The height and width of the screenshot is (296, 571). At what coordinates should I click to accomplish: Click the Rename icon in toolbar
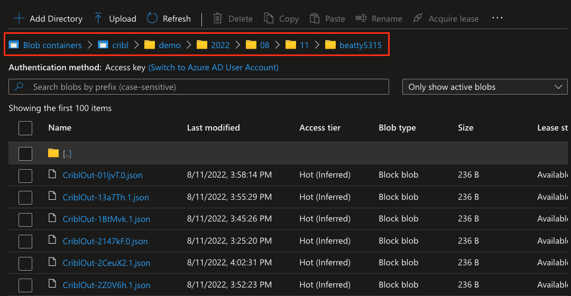point(361,18)
